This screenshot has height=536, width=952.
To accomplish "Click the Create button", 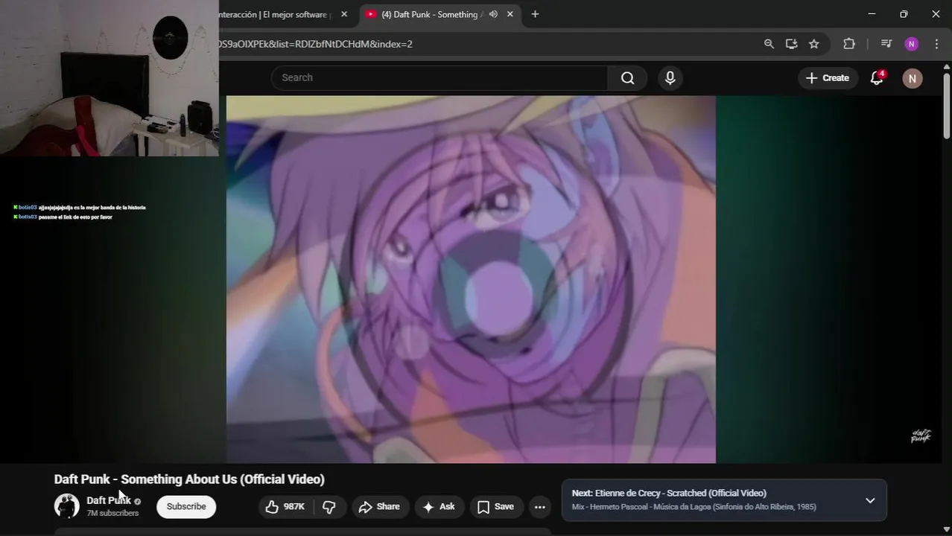I will (827, 78).
